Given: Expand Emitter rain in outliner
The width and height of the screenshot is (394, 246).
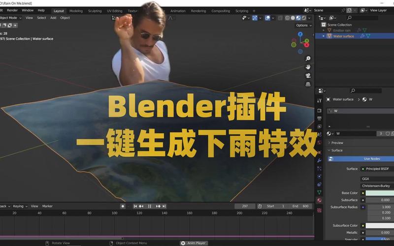Looking at the screenshot, I should click(x=324, y=31).
